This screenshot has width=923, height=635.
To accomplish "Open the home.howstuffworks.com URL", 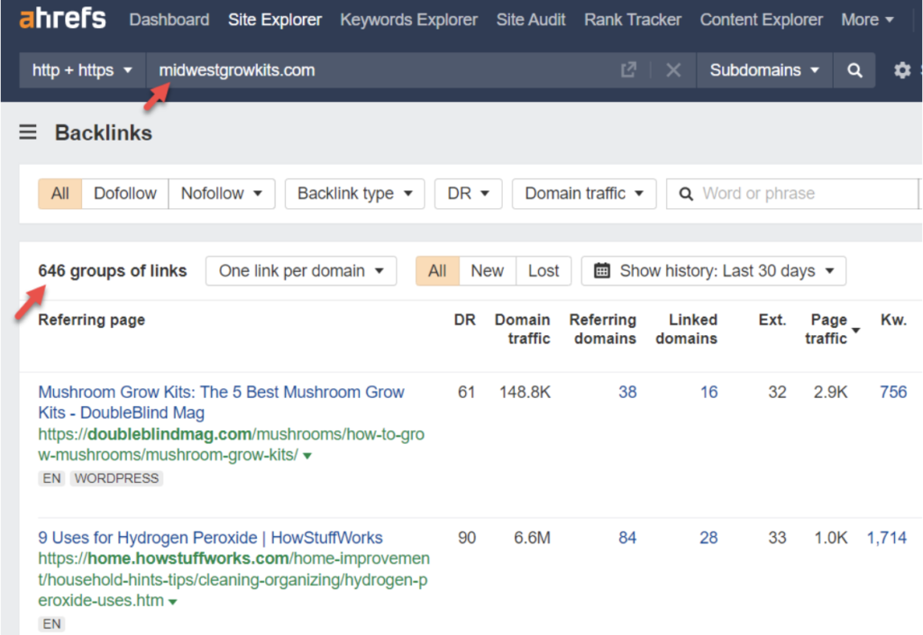I will coord(233,579).
